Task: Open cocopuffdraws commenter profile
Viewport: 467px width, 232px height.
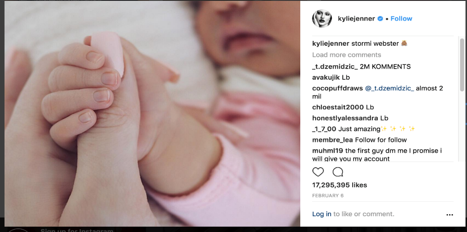Action: [x=338, y=88]
